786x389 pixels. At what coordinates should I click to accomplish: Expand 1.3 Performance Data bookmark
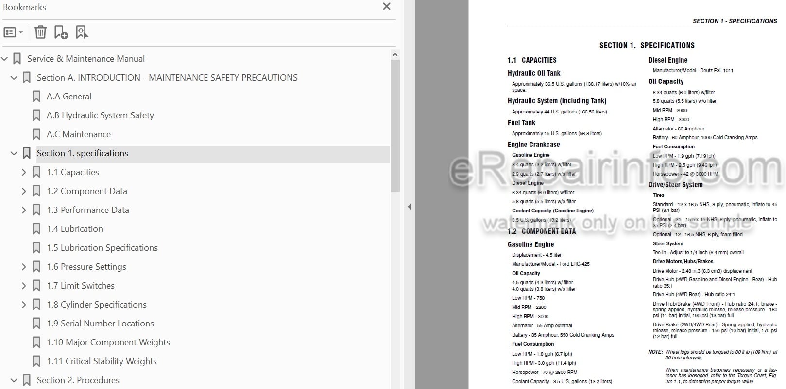24,210
